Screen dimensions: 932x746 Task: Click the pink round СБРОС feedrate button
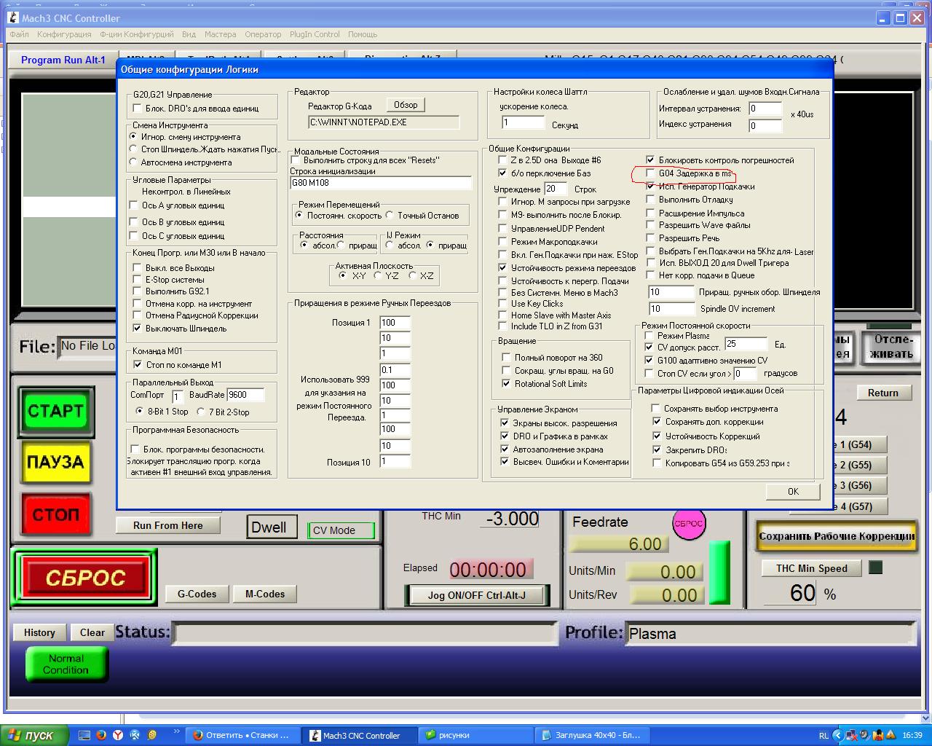coord(688,524)
